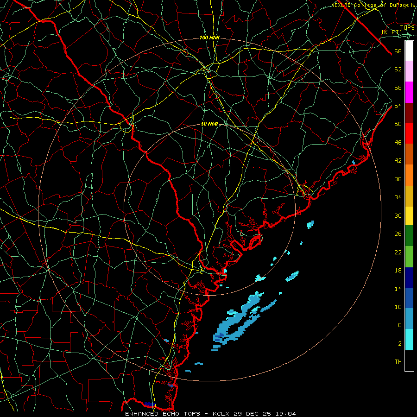Click the legend value 66

tap(398, 51)
